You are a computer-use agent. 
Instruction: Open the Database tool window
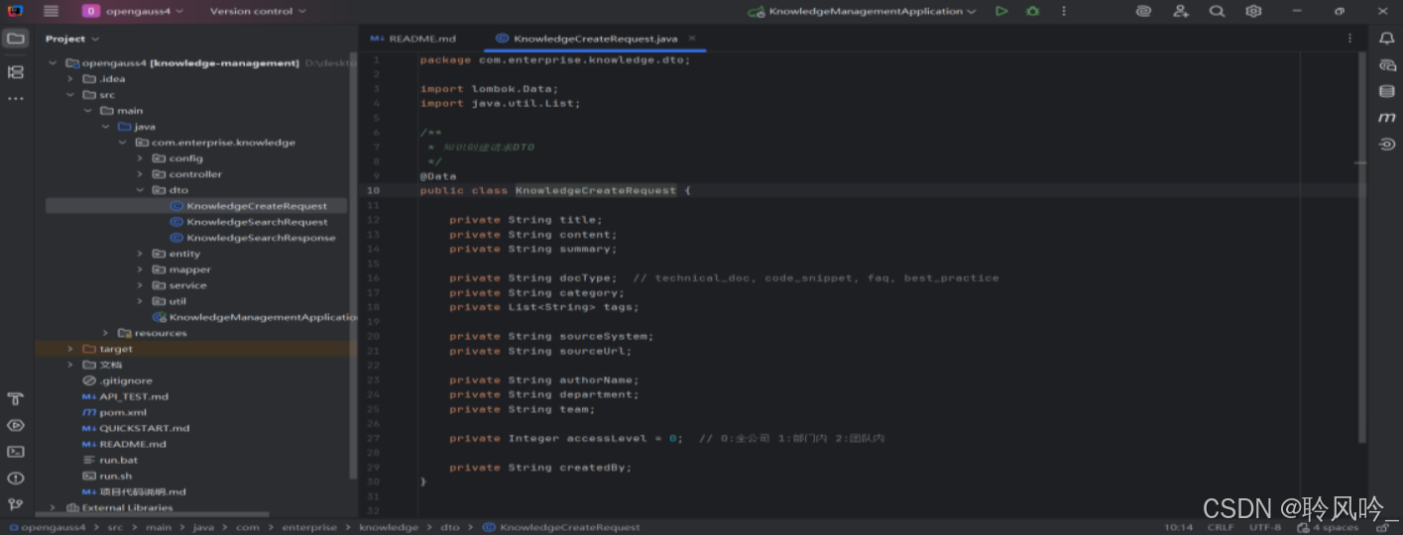pos(1387,91)
